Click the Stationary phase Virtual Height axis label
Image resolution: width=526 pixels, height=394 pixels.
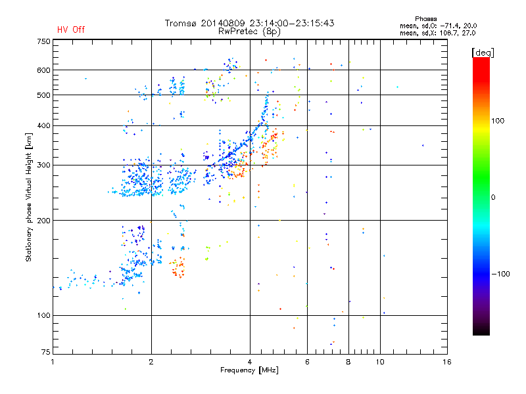point(29,198)
